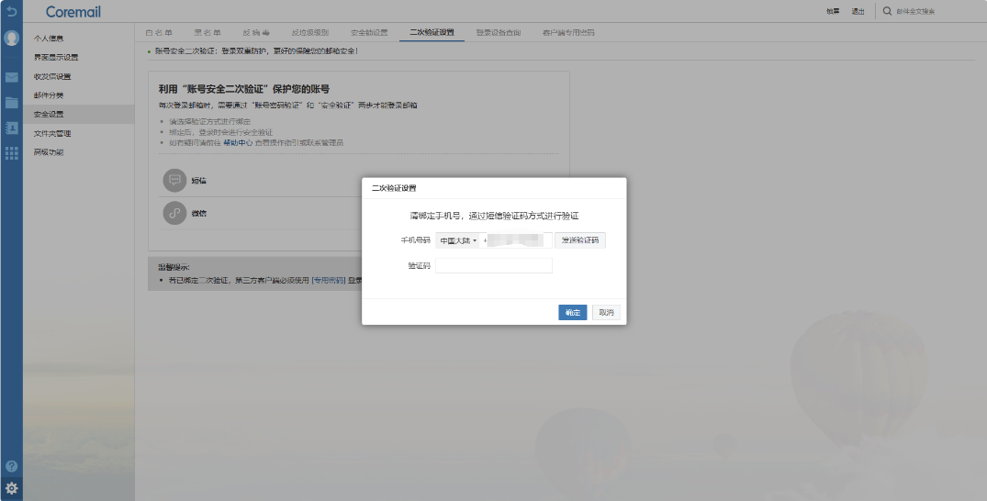Image resolution: width=987 pixels, height=501 pixels.
Task: Click the 验证码 verification code input field
Action: click(493, 265)
